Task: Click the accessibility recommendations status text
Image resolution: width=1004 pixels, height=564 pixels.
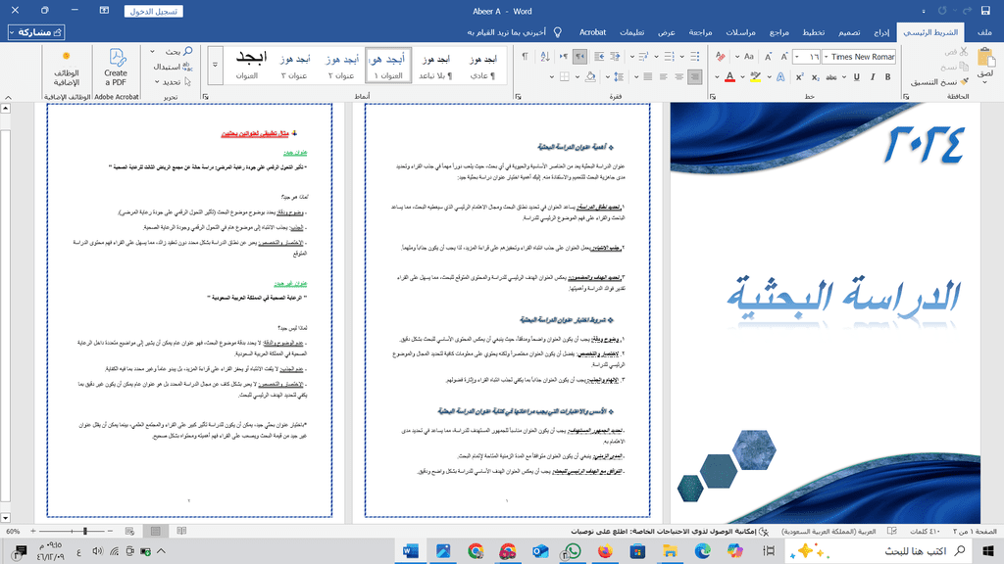Action: click(664, 532)
